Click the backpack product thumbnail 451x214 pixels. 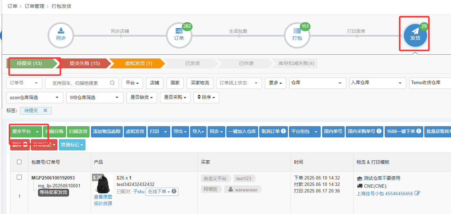(103, 185)
